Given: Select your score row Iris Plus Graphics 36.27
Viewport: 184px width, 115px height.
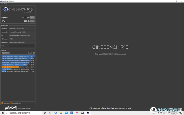Looking at the screenshot, I should 18,67.
